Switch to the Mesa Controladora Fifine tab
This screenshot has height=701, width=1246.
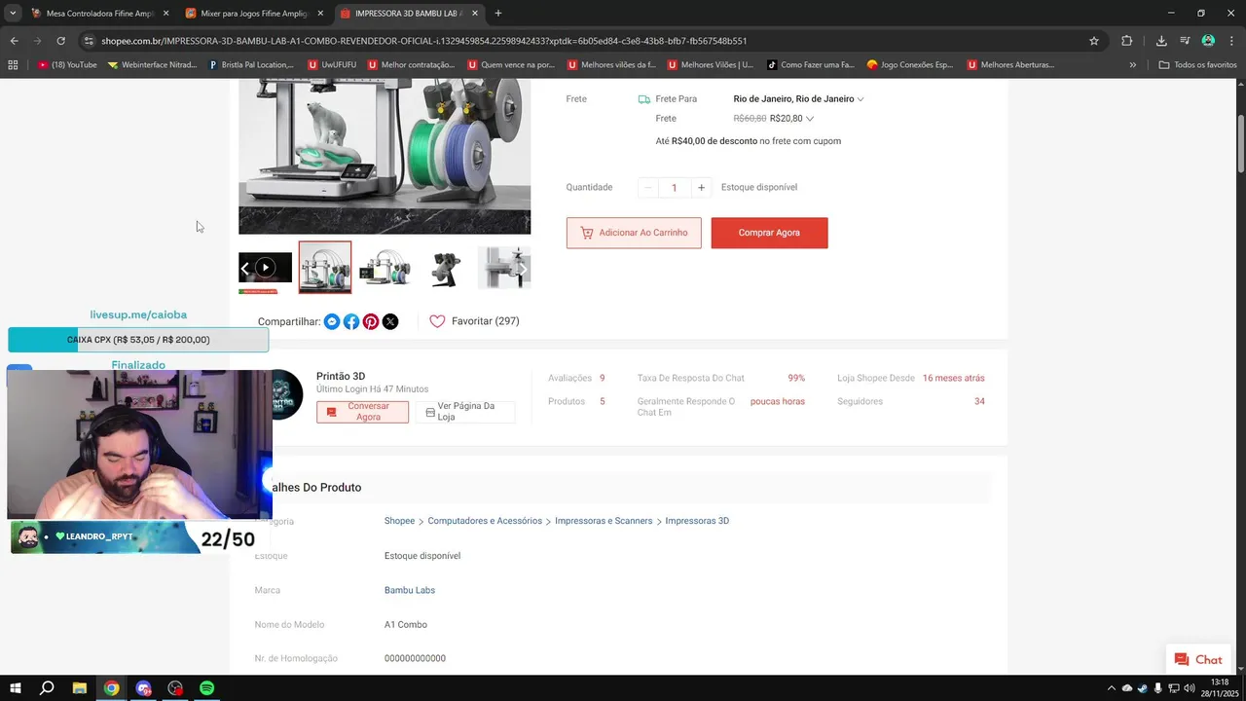[x=99, y=14]
